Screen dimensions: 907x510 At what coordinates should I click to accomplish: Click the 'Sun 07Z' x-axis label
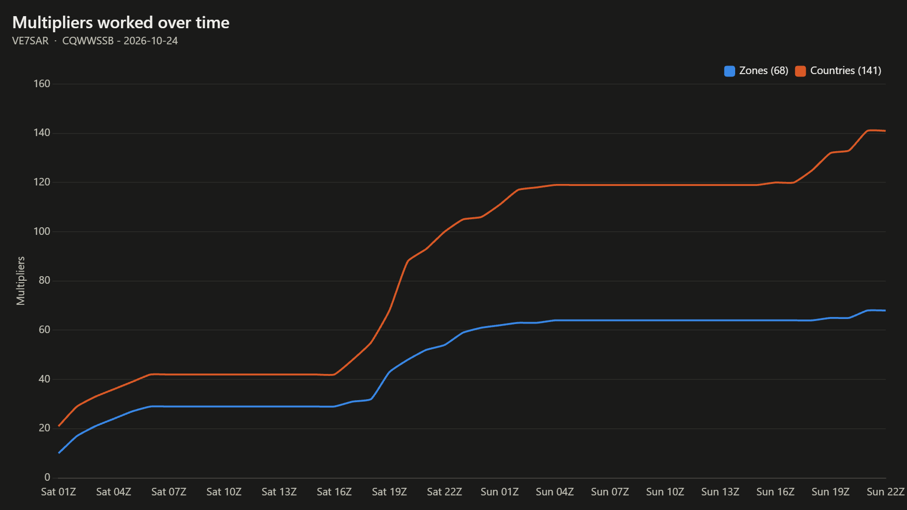click(610, 492)
